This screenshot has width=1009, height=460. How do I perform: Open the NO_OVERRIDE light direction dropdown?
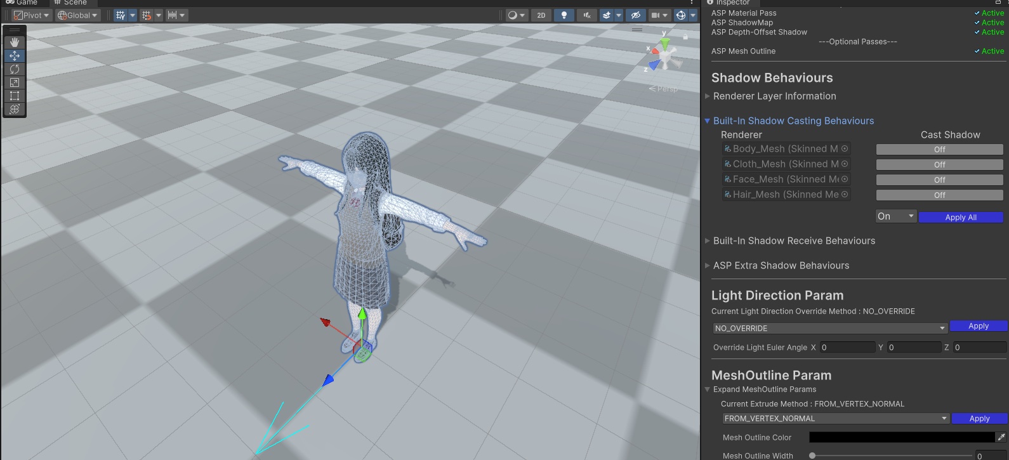(x=830, y=328)
